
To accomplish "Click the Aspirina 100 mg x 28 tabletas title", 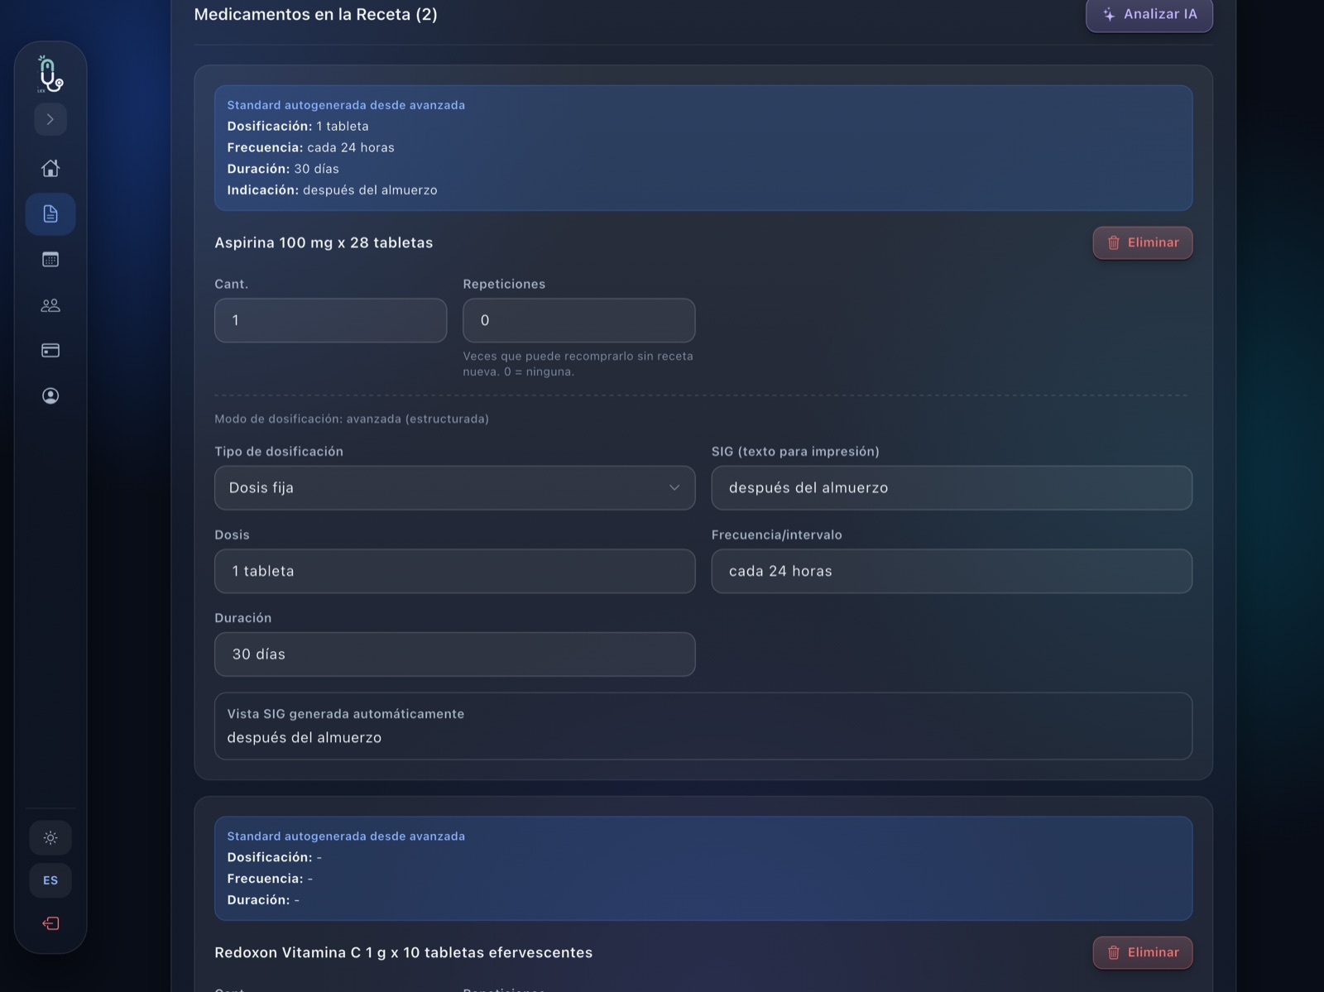I will click(x=324, y=243).
